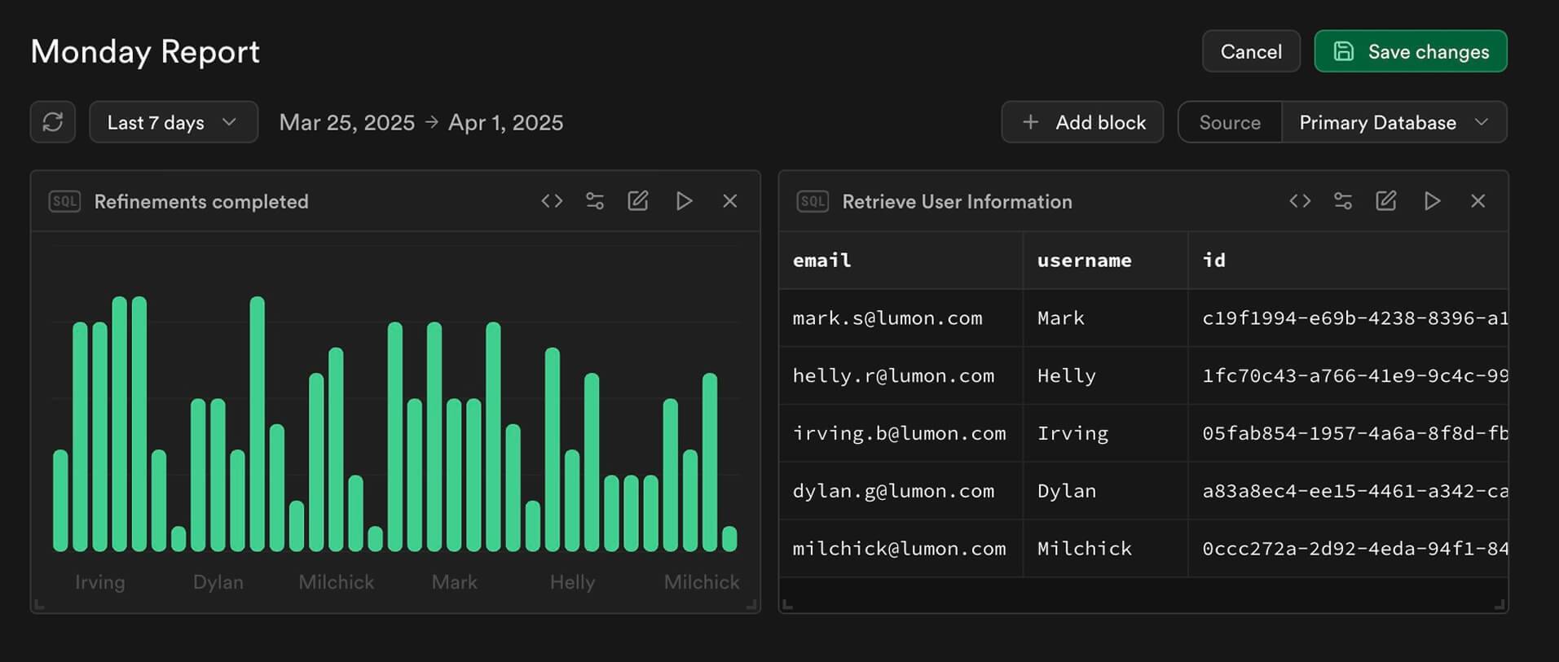View SQL code of Refinements completed block
The width and height of the screenshot is (1559, 662).
(x=552, y=201)
